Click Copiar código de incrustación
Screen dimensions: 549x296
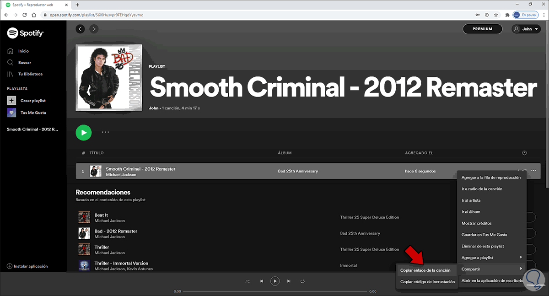click(427, 282)
